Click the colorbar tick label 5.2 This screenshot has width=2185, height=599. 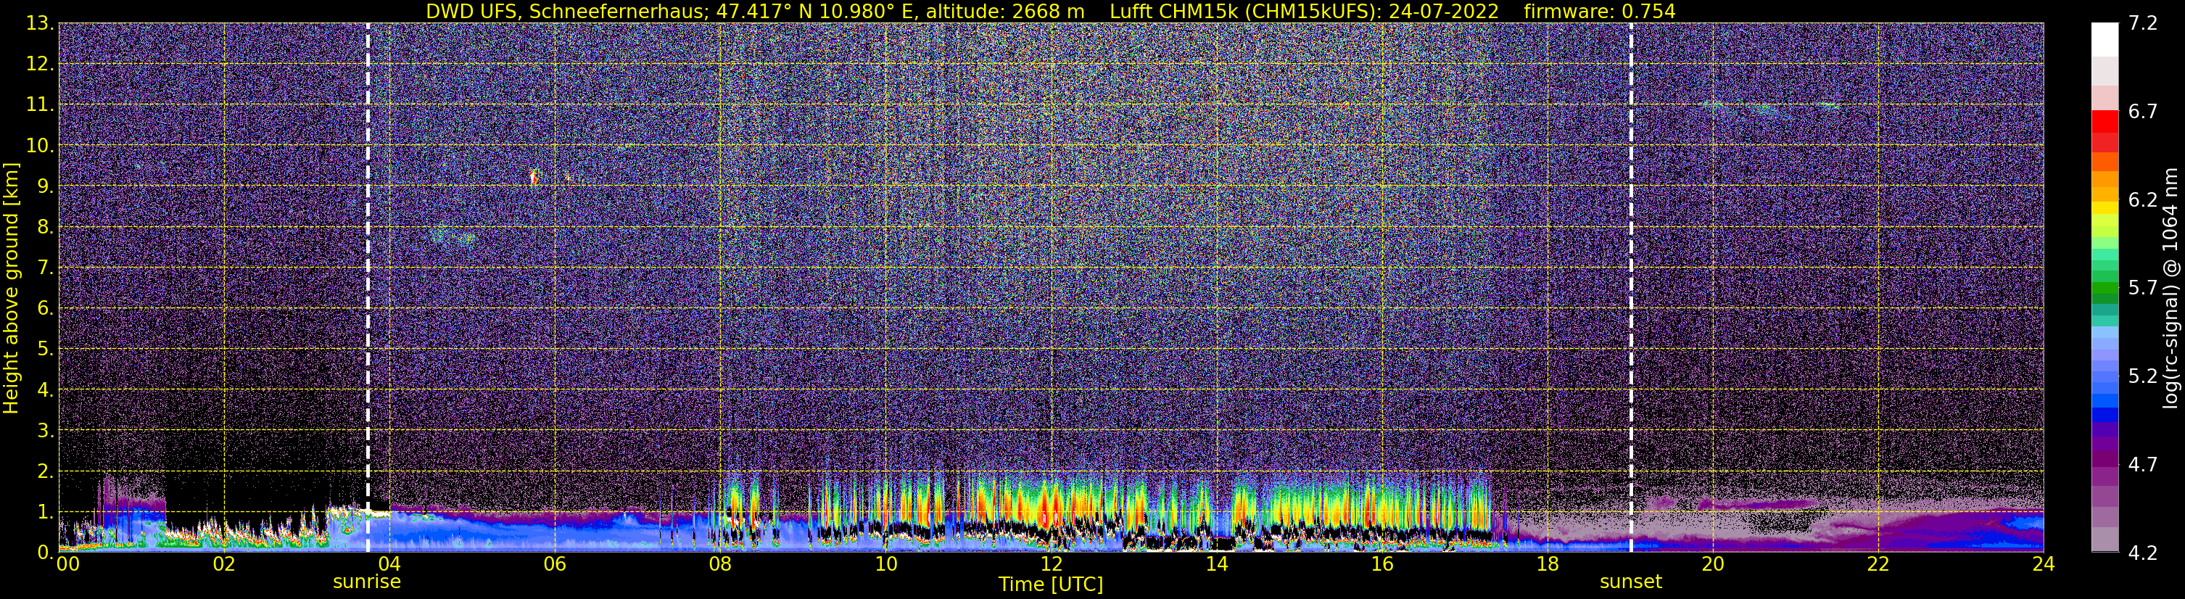[2143, 376]
